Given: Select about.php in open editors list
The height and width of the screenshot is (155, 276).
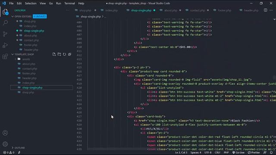Looking at the screenshot, I should pos(31,35).
